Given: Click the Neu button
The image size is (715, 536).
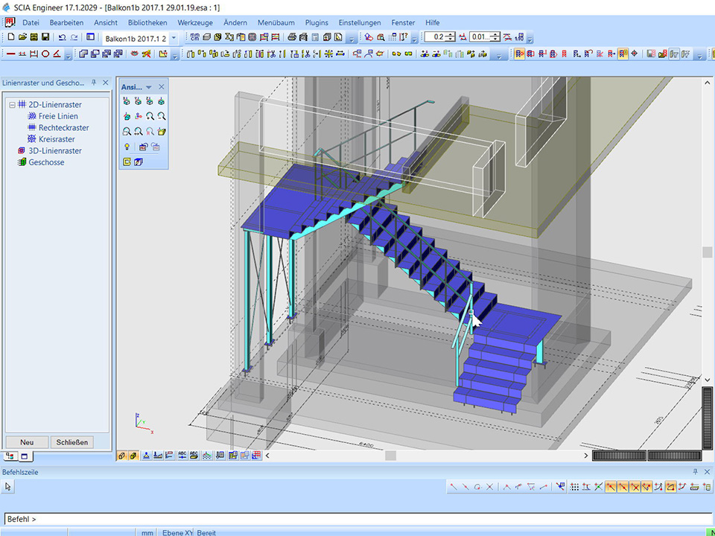Looking at the screenshot, I should tap(27, 442).
